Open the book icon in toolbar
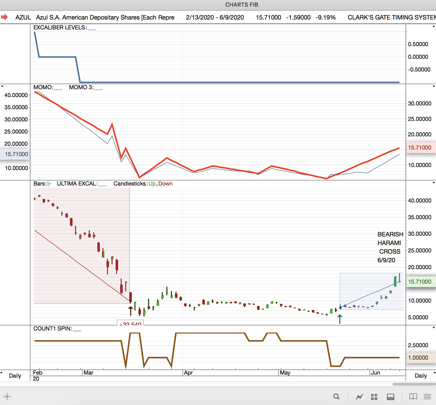This screenshot has width=436, height=405. point(413,397)
